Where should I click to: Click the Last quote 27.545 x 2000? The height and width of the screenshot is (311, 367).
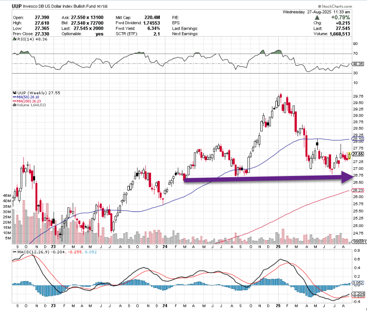(x=88, y=28)
